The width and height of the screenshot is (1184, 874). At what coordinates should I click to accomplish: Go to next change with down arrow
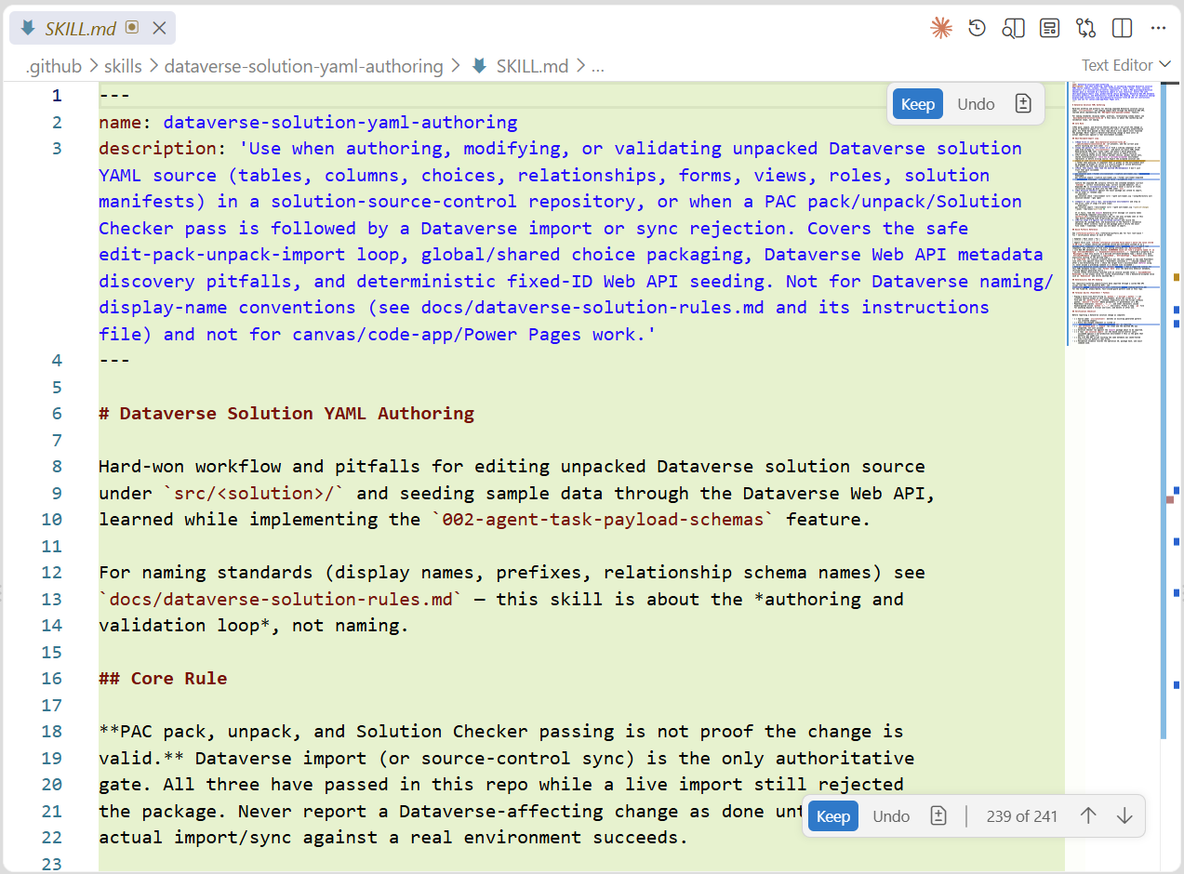point(1124,816)
